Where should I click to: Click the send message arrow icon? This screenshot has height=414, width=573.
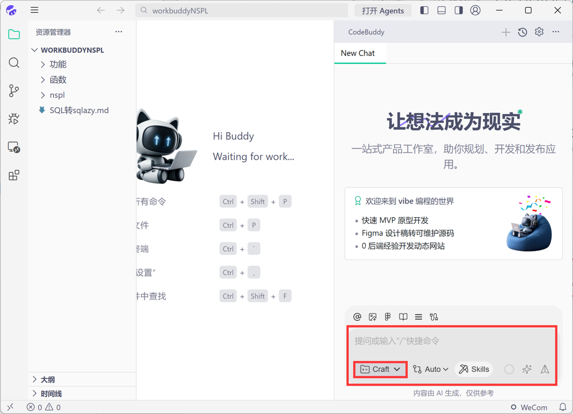click(545, 369)
